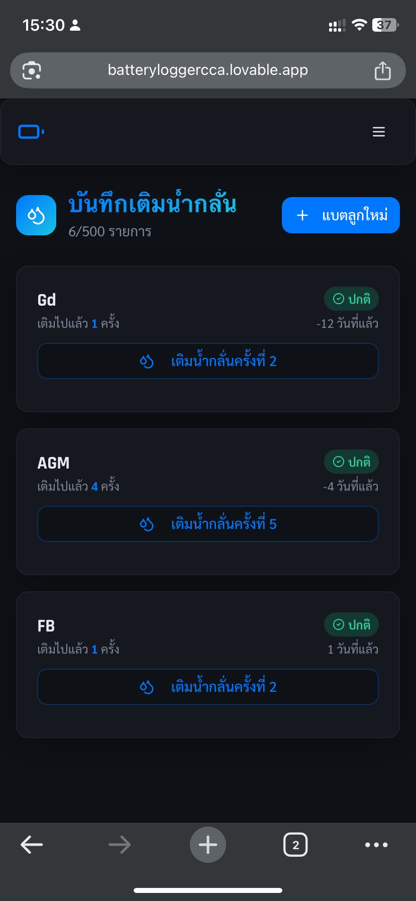Log second distilled water refill for FB

[x=207, y=687]
